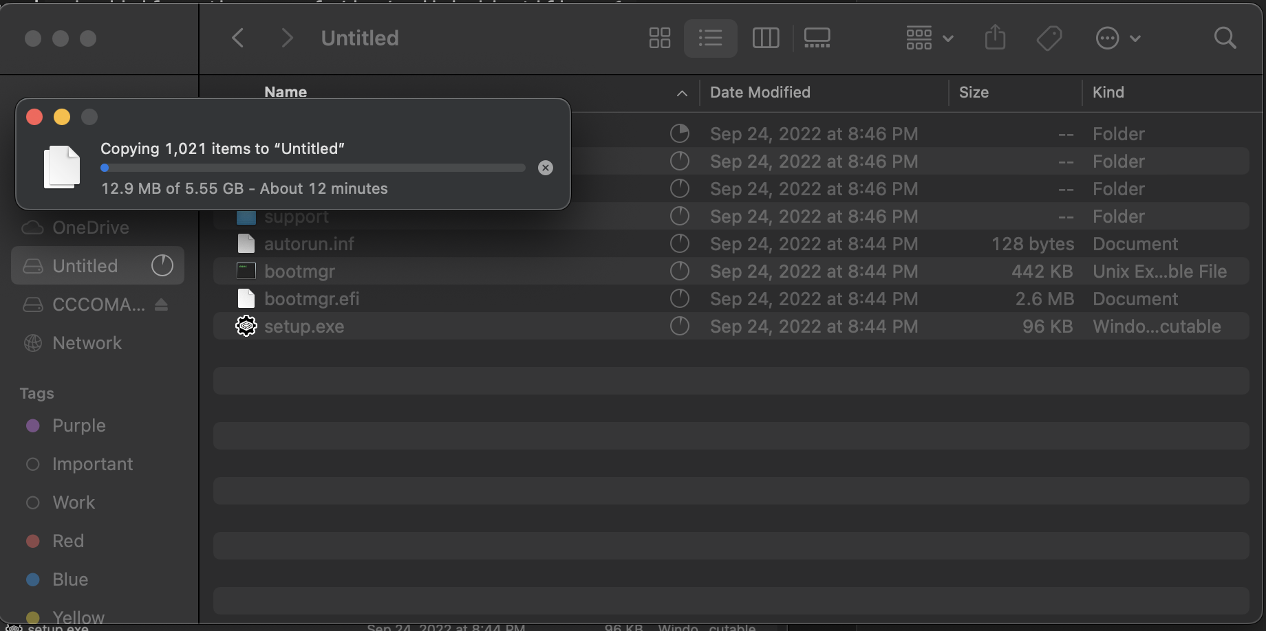
Task: Click the Untitled window title
Action: pos(360,38)
